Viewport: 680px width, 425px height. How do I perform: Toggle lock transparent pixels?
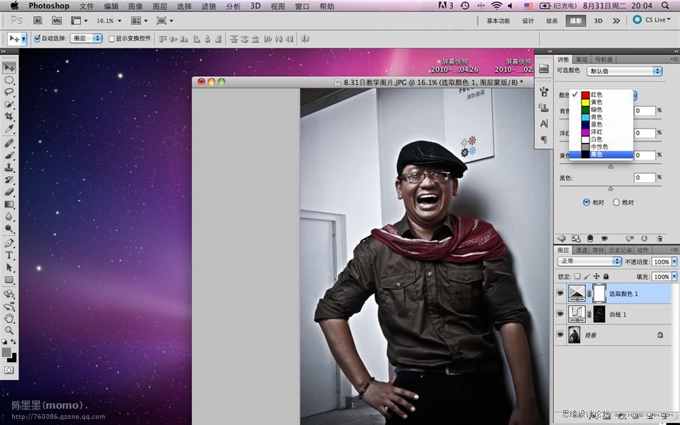577,276
